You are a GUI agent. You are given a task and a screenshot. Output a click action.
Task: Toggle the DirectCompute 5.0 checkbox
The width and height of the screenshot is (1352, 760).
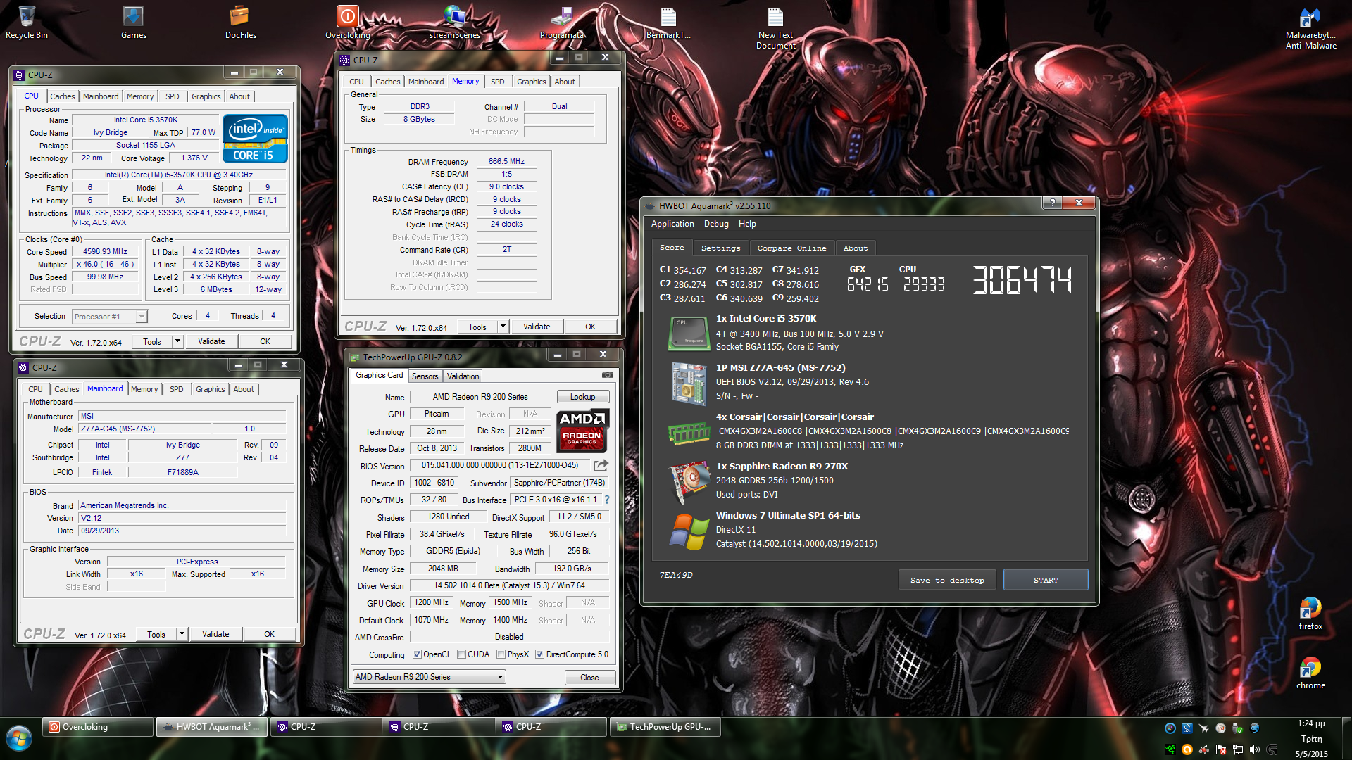539,654
